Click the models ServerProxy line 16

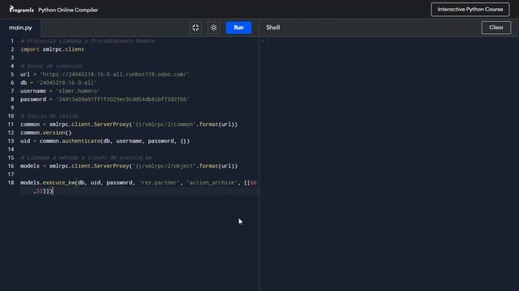click(x=129, y=166)
